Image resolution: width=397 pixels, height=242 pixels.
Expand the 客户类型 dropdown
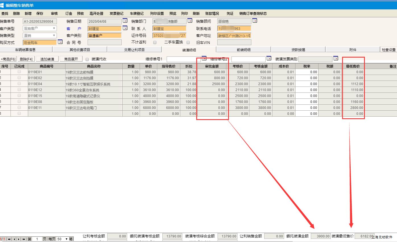(54, 28)
